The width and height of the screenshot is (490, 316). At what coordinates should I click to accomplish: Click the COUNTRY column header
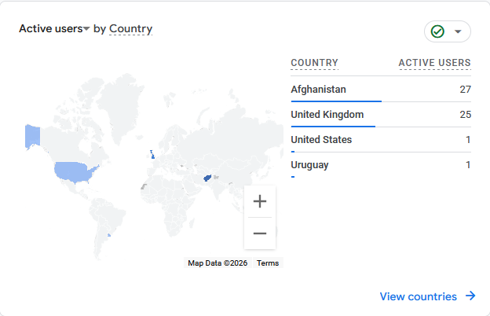pyautogui.click(x=314, y=63)
